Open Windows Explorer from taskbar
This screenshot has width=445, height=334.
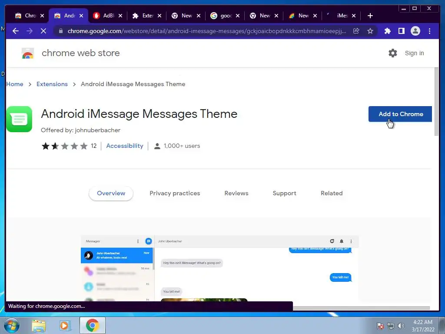point(39,325)
